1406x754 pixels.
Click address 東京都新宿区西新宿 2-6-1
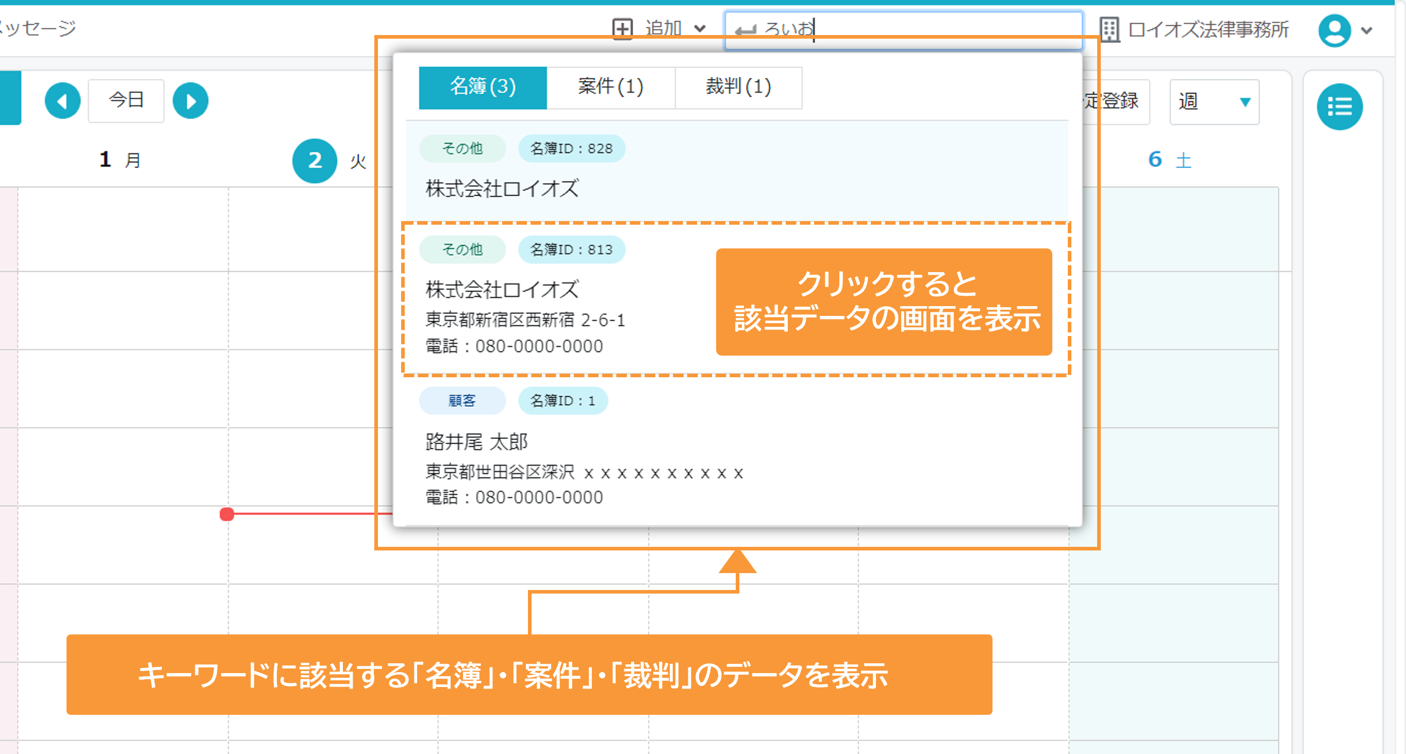(x=525, y=320)
